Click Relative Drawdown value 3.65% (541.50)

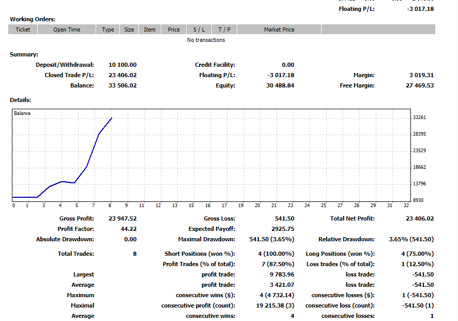[x=411, y=239]
